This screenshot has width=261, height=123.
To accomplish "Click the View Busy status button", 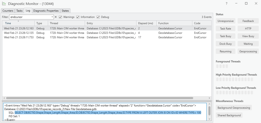I will pyautogui.click(x=248, y=36).
